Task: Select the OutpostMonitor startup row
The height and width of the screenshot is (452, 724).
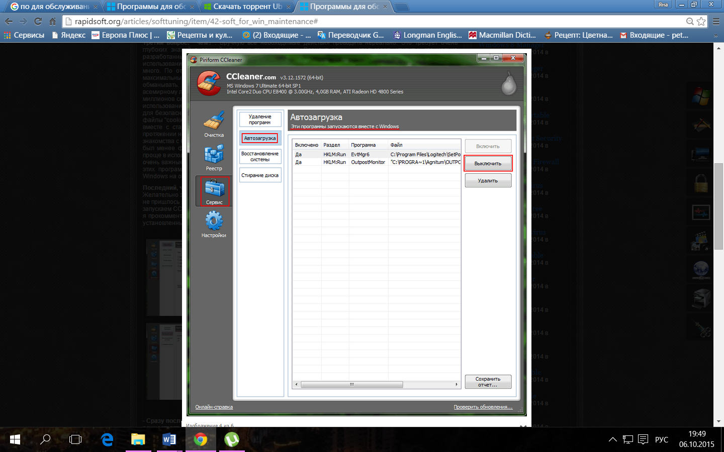Action: tap(377, 162)
